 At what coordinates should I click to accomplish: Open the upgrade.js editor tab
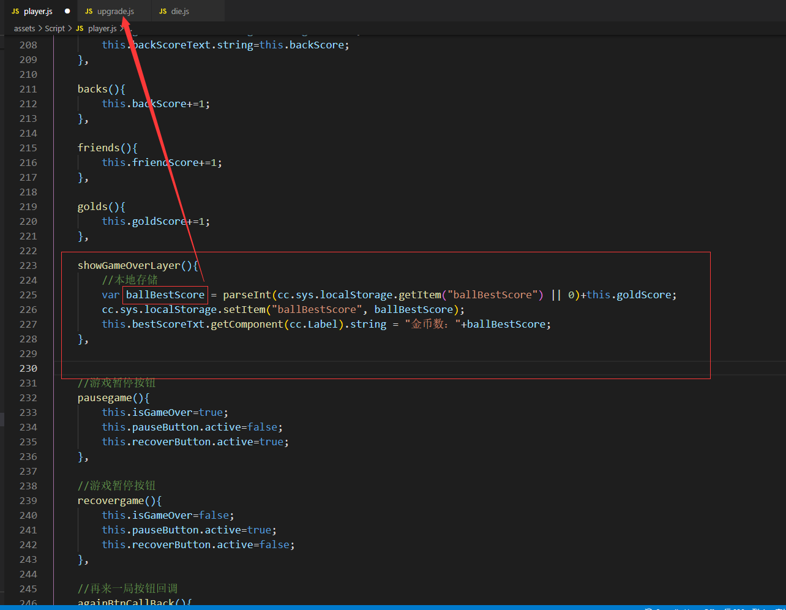pos(114,11)
